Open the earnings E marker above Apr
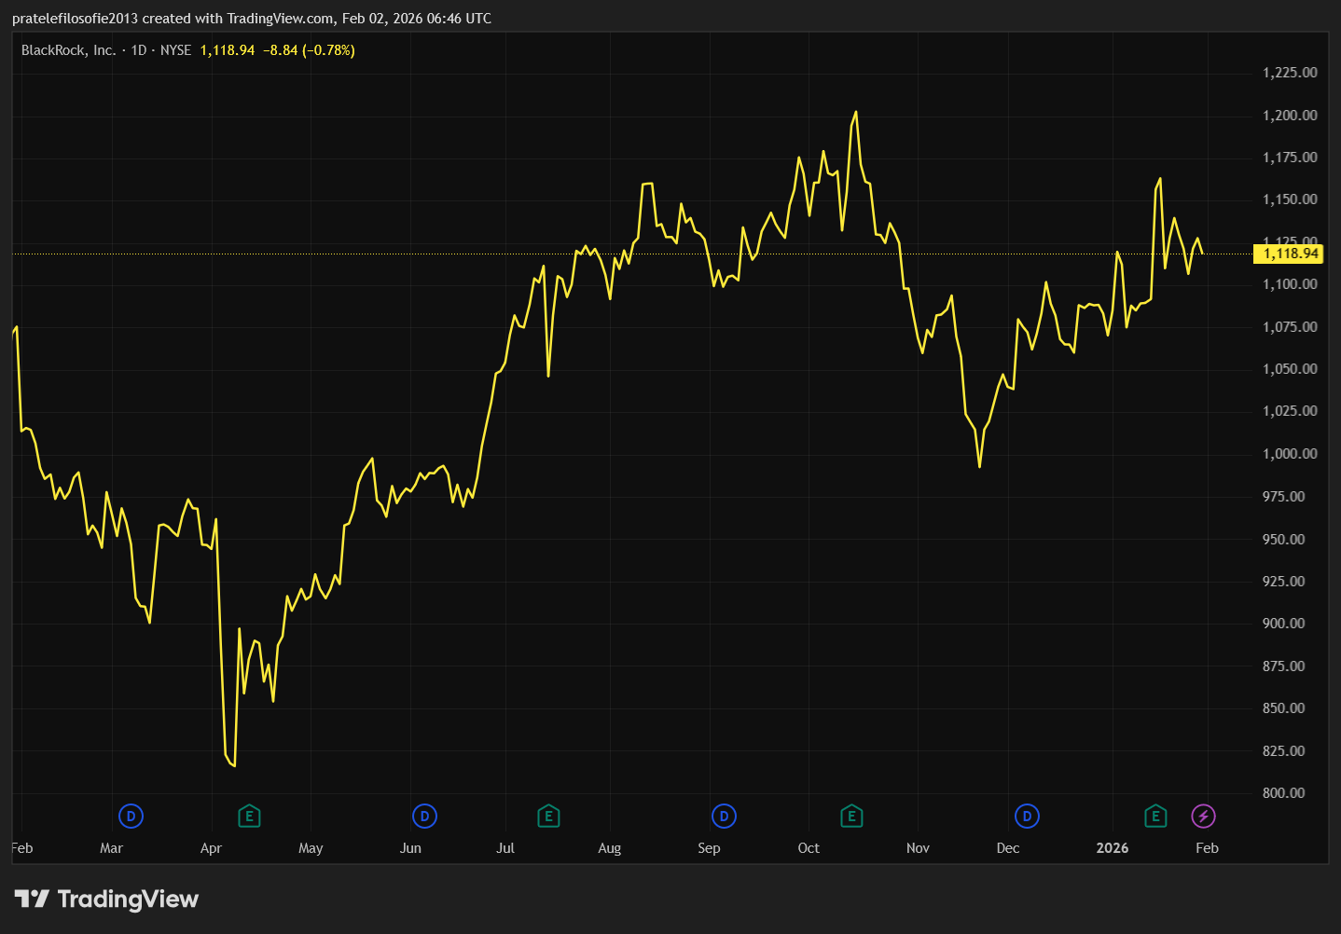This screenshot has width=1341, height=934. pos(249,817)
